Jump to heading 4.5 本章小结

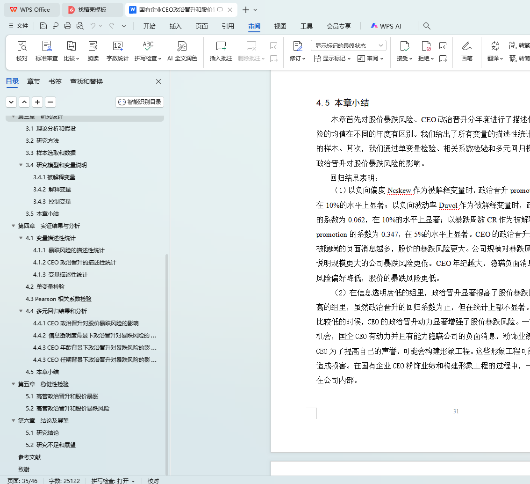[42, 372]
